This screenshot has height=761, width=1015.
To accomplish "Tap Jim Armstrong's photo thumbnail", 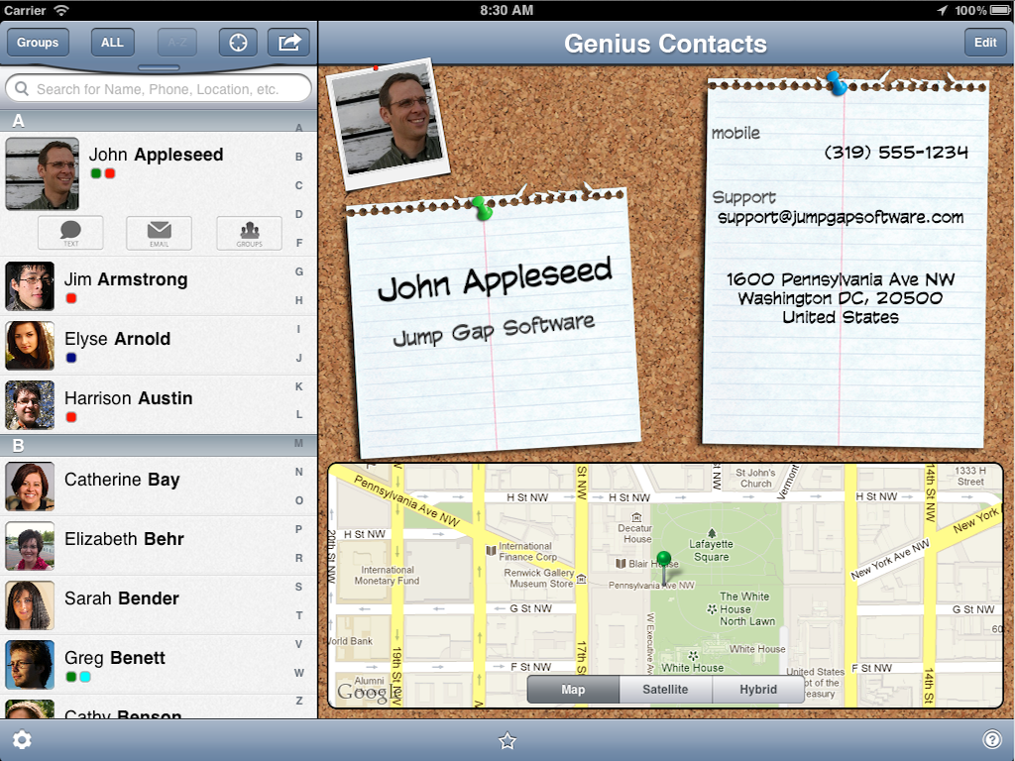I will pos(30,286).
